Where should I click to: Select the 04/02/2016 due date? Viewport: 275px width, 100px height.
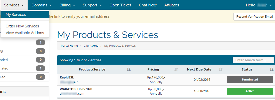(x=202, y=80)
